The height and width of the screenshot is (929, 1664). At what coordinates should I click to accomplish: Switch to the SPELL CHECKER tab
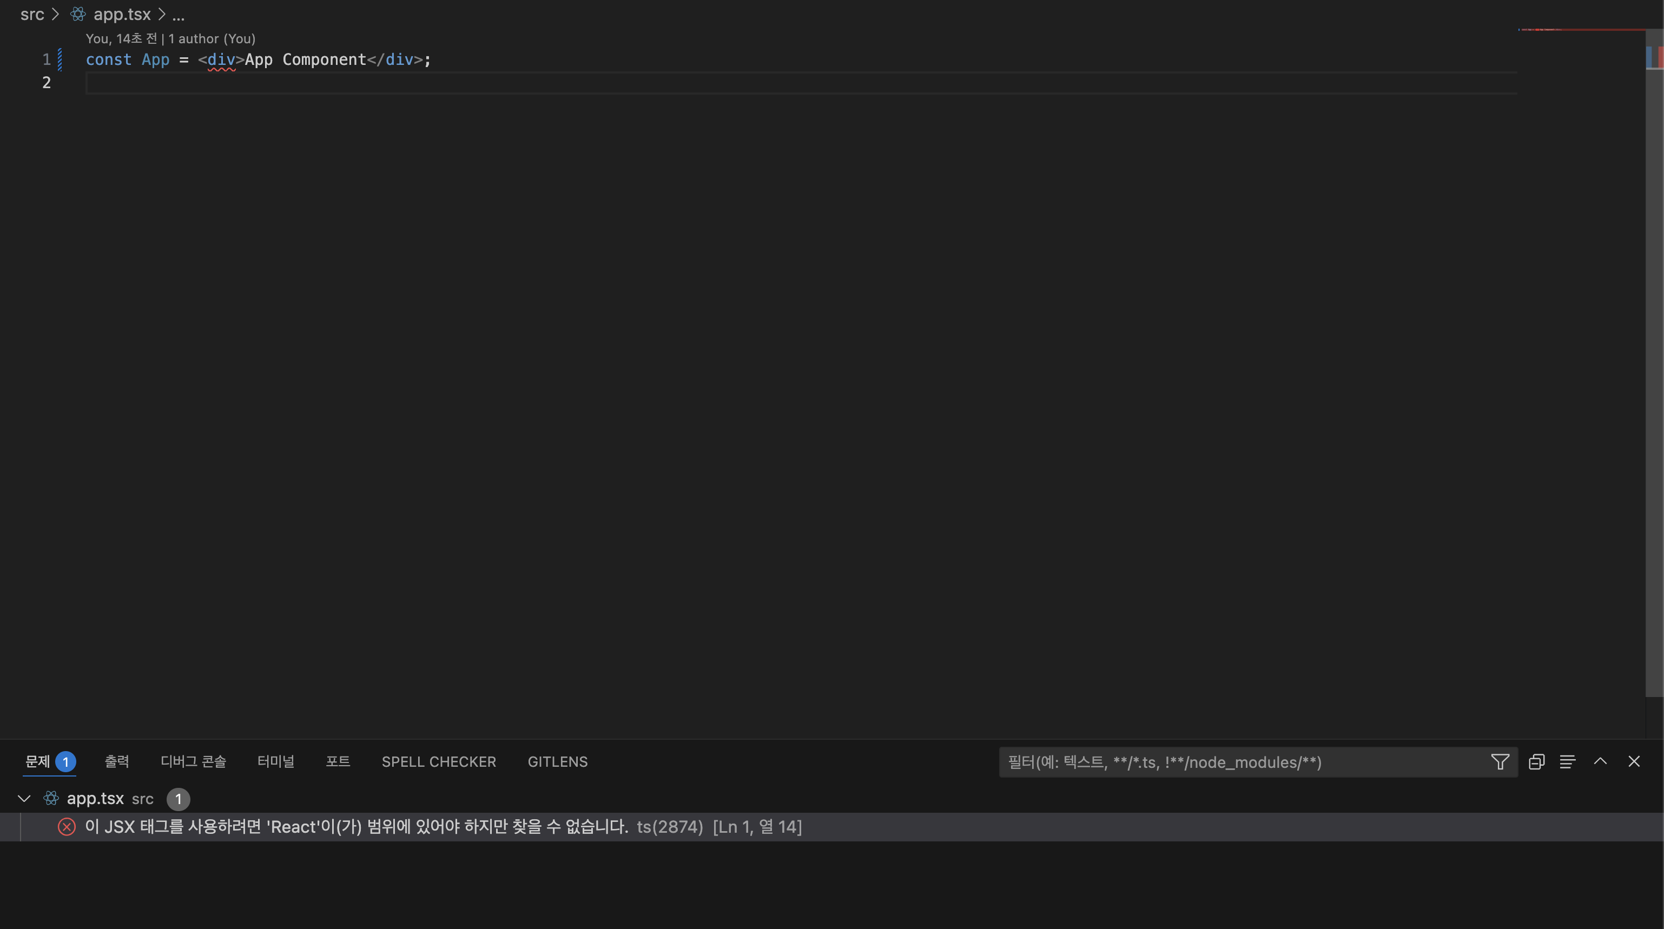click(439, 762)
